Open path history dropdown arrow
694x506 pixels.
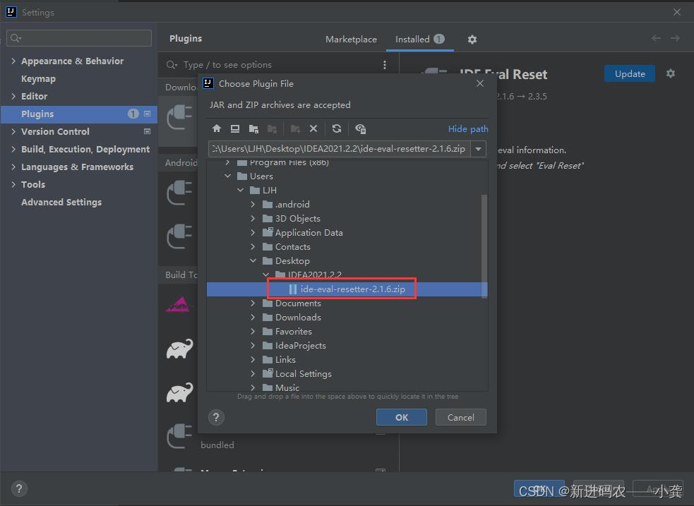(479, 149)
